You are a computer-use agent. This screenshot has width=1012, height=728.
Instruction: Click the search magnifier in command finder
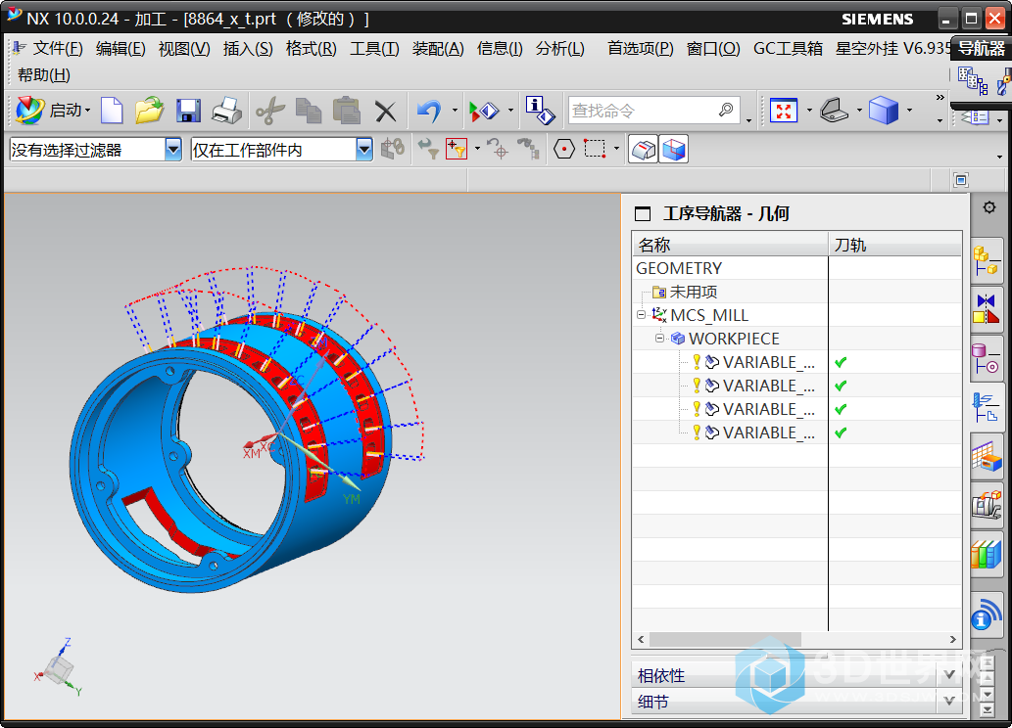[x=726, y=110]
